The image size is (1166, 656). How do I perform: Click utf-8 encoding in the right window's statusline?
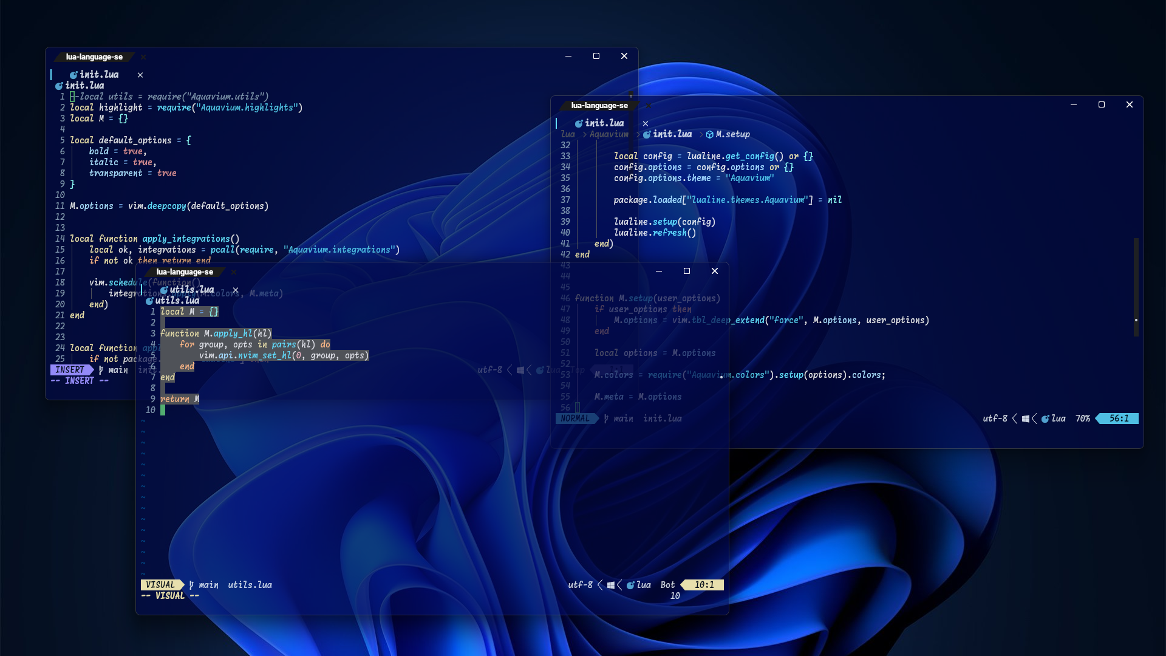pyautogui.click(x=995, y=419)
